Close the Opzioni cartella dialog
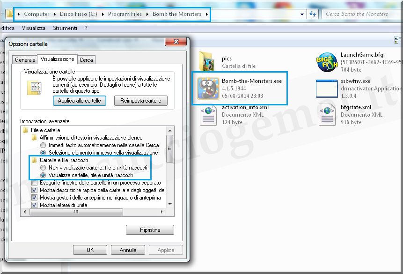This screenshot has width=403, height=274. coord(176,42)
